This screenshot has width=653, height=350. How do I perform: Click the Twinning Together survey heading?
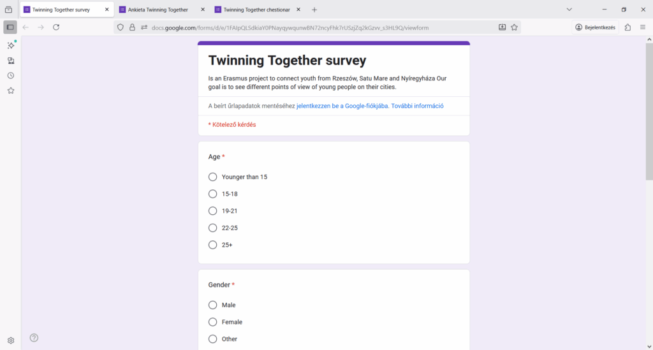click(288, 61)
